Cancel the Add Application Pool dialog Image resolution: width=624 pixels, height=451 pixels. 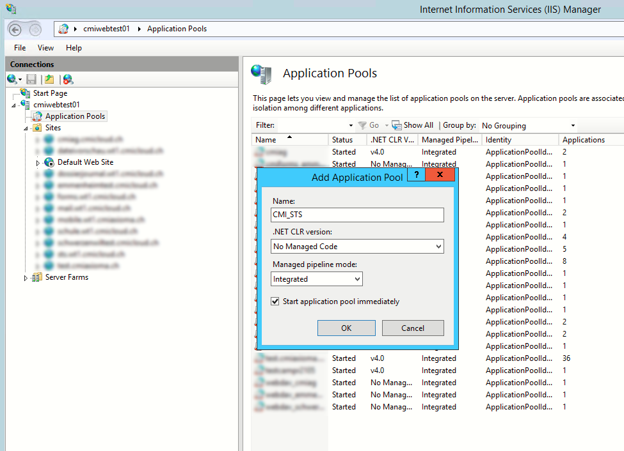pyautogui.click(x=413, y=328)
